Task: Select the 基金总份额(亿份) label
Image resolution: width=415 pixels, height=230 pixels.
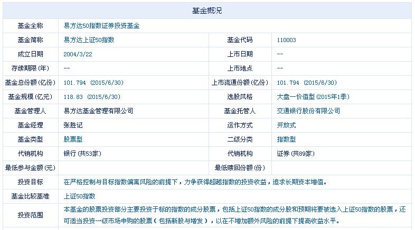Action: (x=30, y=83)
